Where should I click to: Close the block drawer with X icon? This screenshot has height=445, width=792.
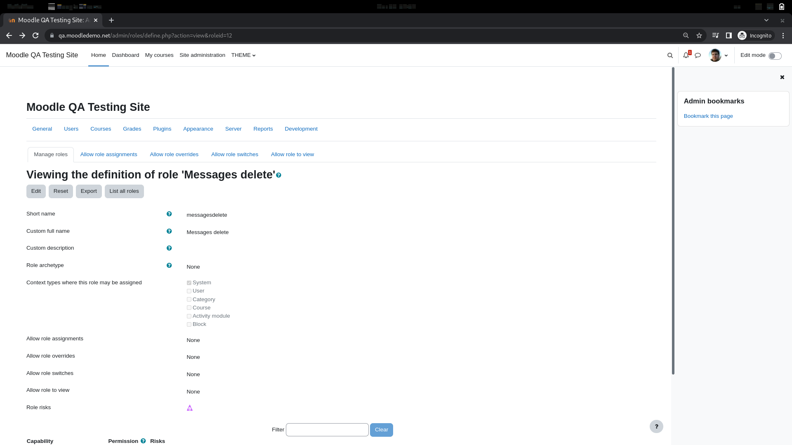[x=782, y=77]
